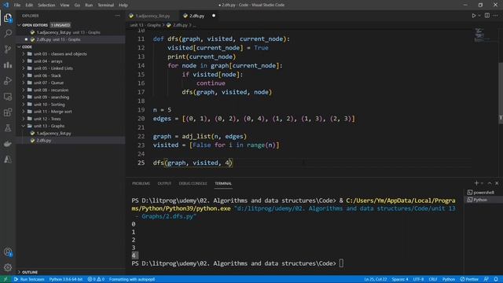Viewport: 503px width, 283px height.
Task: Open editor More Actions ellipsis
Action: [496, 16]
